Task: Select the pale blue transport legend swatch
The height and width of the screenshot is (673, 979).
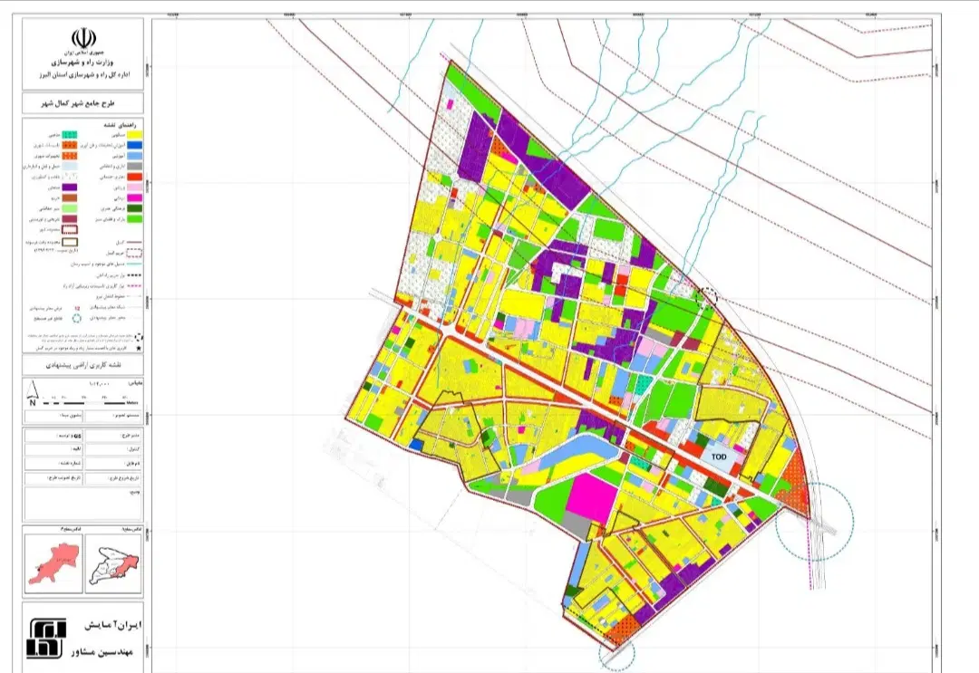Action: (x=69, y=167)
